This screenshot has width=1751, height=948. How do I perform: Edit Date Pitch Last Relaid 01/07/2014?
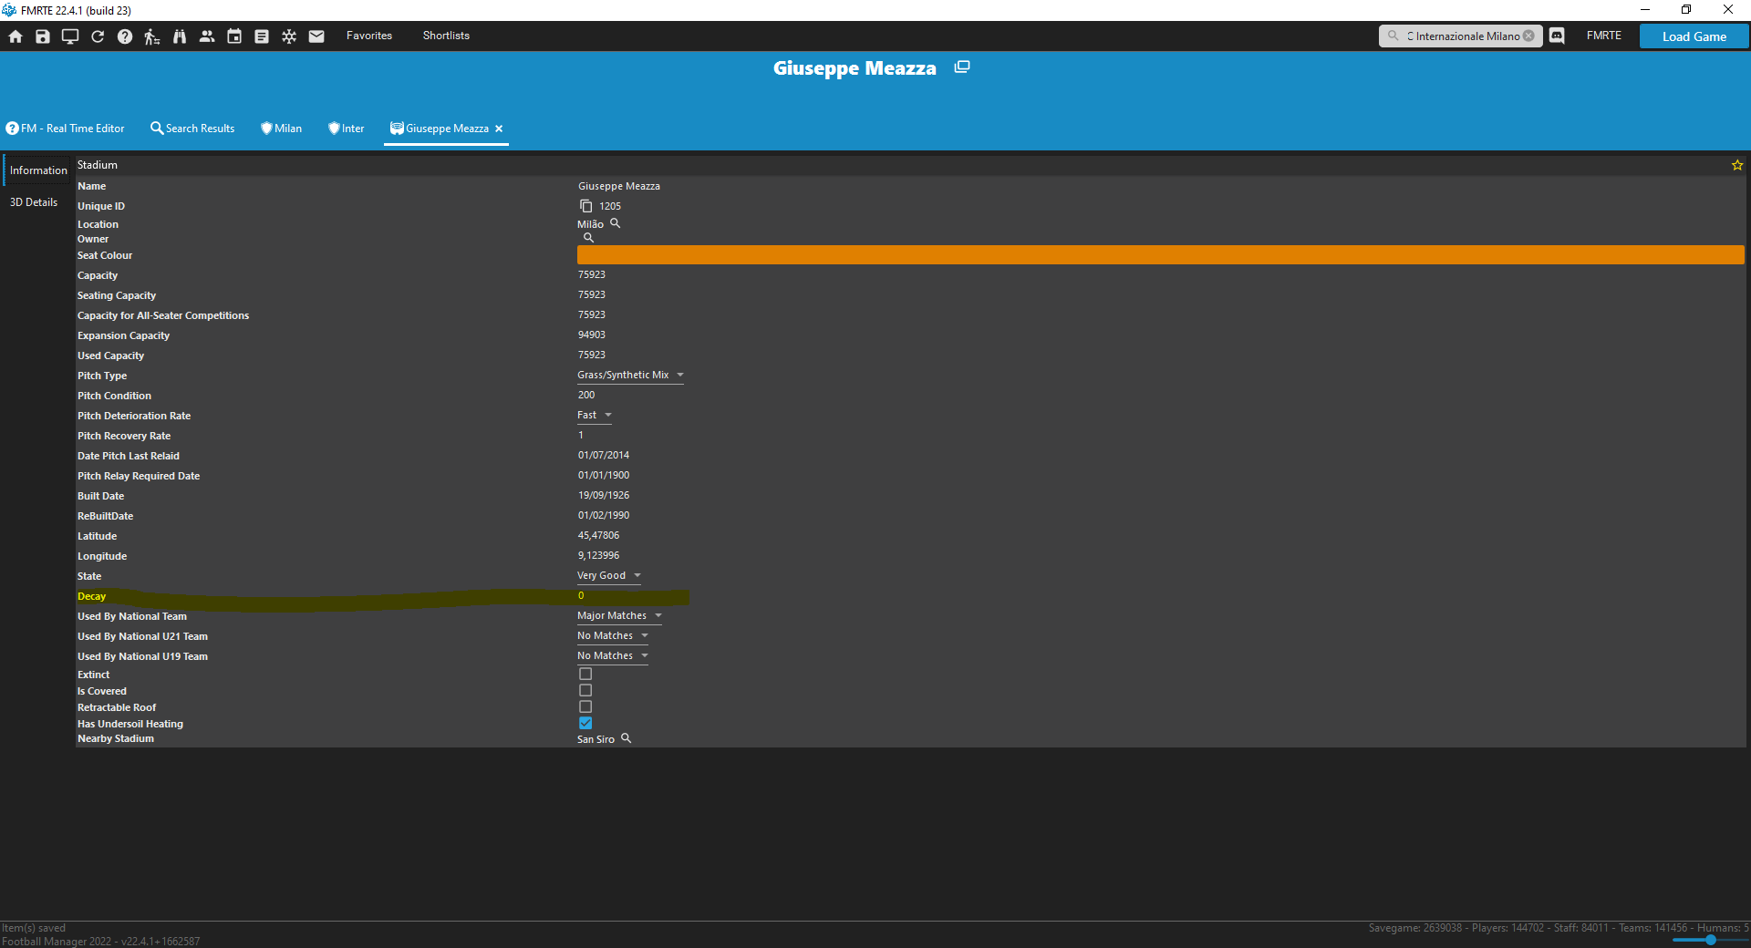[604, 455]
